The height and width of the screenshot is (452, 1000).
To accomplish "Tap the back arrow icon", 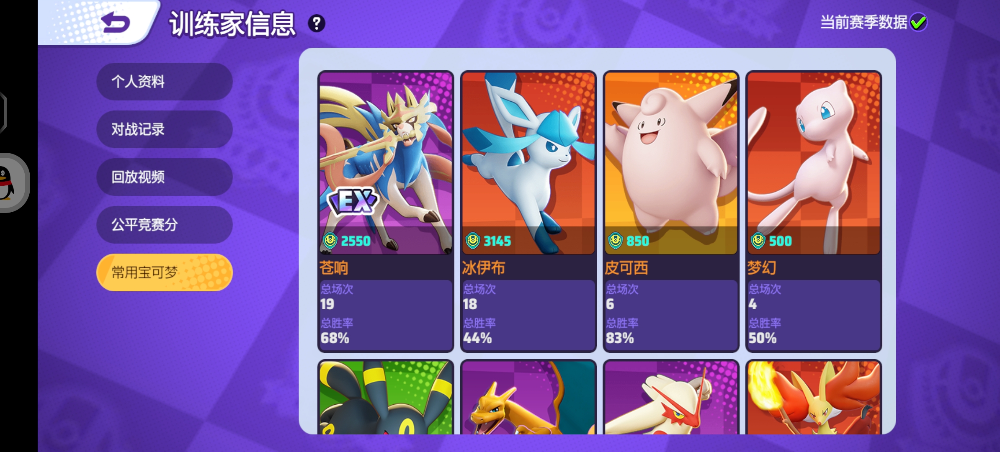I will (116, 22).
